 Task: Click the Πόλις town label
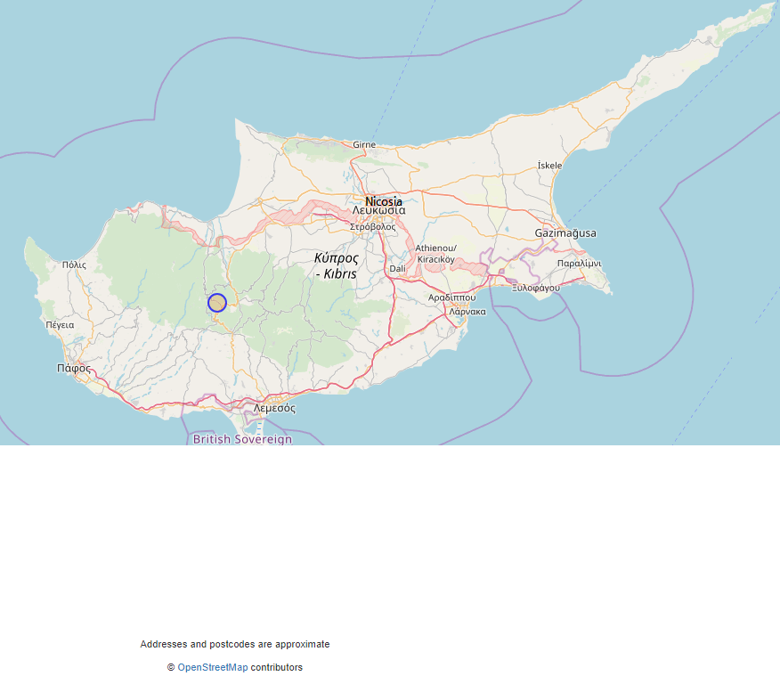click(x=74, y=265)
